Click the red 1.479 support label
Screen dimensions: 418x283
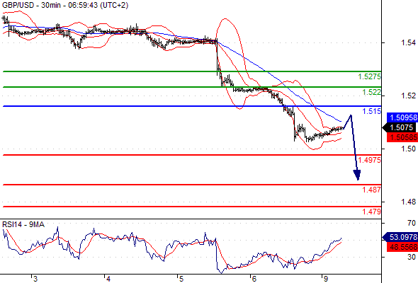(371, 212)
